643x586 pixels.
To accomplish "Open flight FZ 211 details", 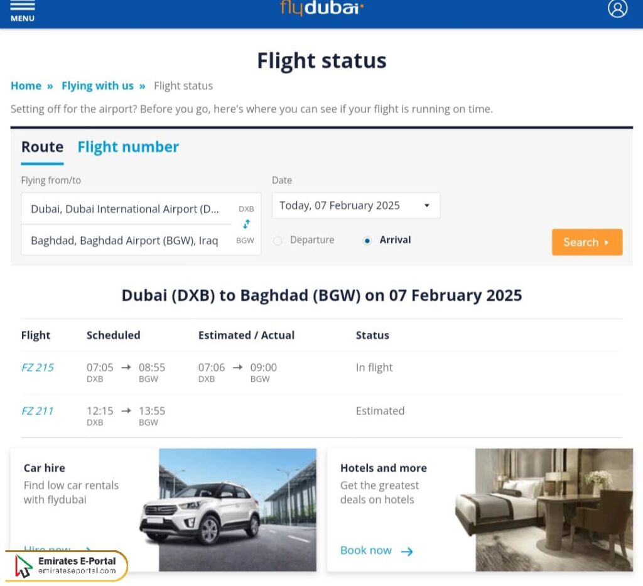I will coord(37,411).
